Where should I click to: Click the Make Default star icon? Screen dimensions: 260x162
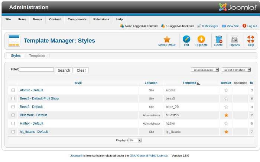click(167, 39)
